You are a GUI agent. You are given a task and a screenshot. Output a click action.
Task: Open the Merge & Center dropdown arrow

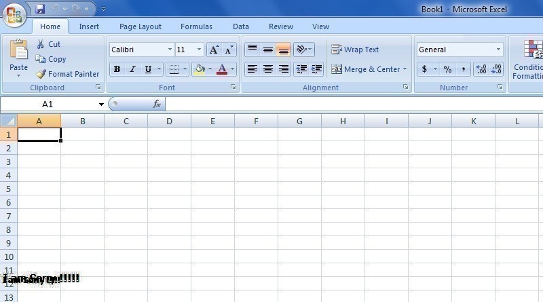tap(405, 69)
